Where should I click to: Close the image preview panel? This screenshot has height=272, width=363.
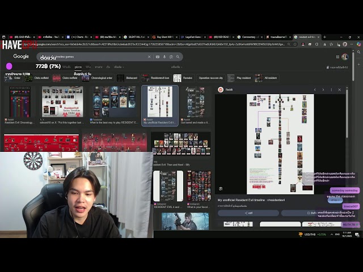(339, 90)
